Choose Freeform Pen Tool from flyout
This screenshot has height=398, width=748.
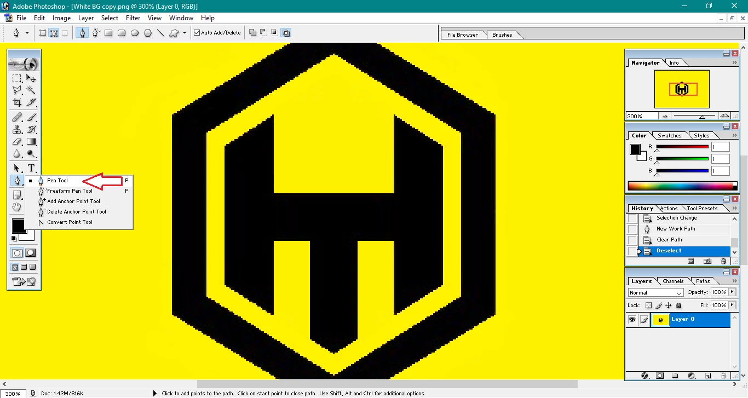click(x=70, y=191)
